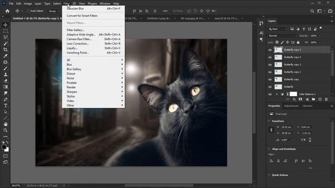Delete layer using trash icon
This screenshot has height=188, width=335.
click(326, 99)
